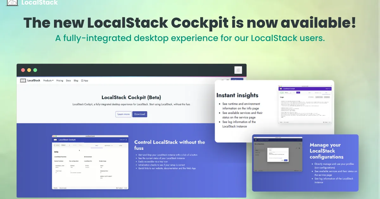Expand the Products dropdown in the navbar
380x199 pixels.
(48, 81)
